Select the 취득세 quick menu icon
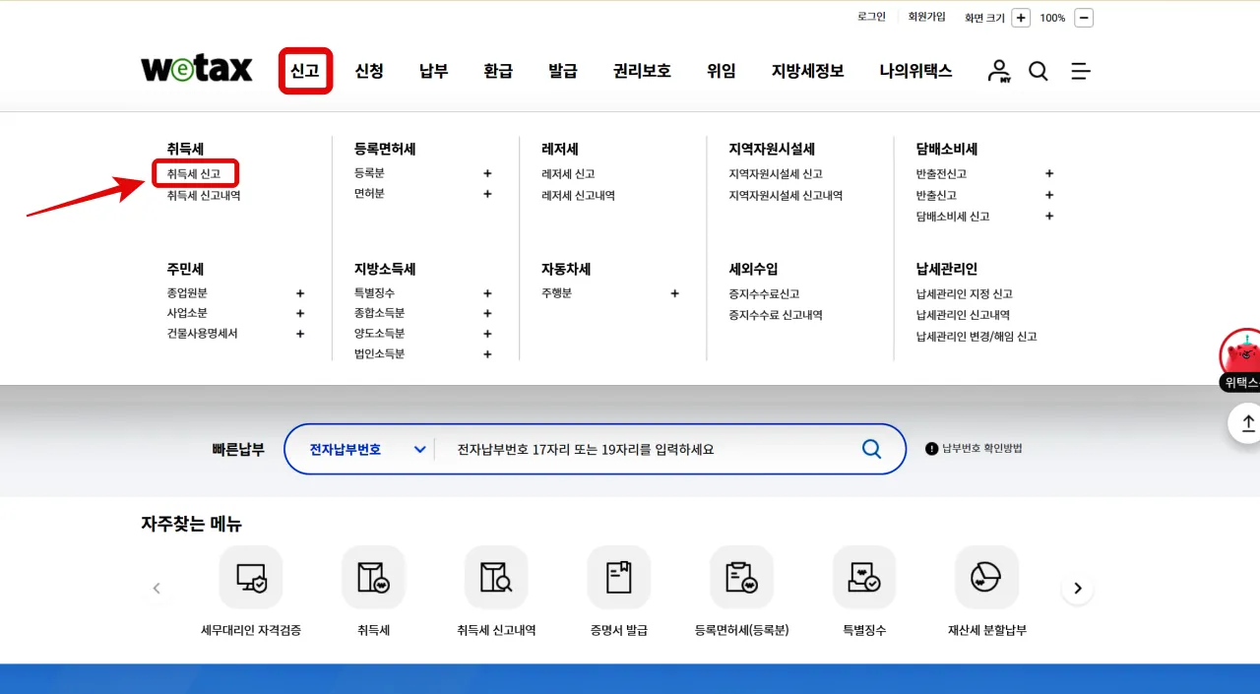Image resolution: width=1260 pixels, height=694 pixels. pos(373,578)
